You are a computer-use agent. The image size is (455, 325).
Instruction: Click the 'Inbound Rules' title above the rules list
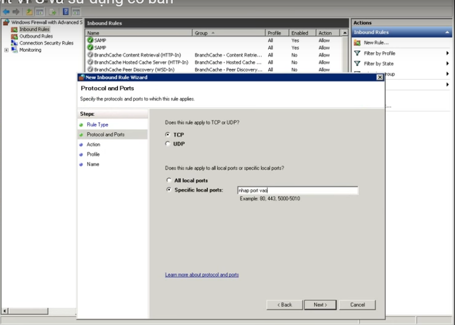(105, 23)
